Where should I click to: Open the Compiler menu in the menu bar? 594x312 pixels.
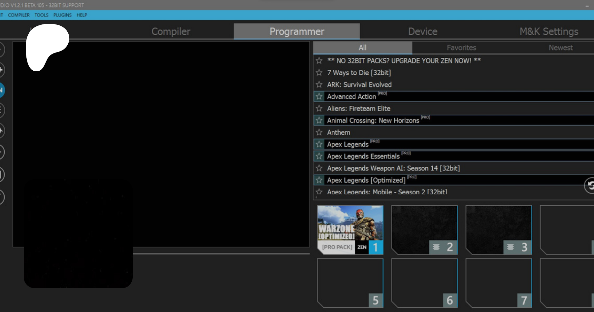[19, 15]
